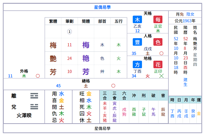205x136 pixels.
Task: Click the 艸 radical cell
Action: pyautogui.click(x=102, y=71)
